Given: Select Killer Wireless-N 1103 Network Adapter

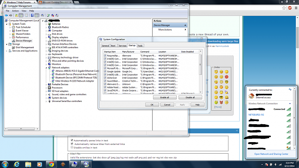Looking at the screenshot, I should tap(75, 81).
